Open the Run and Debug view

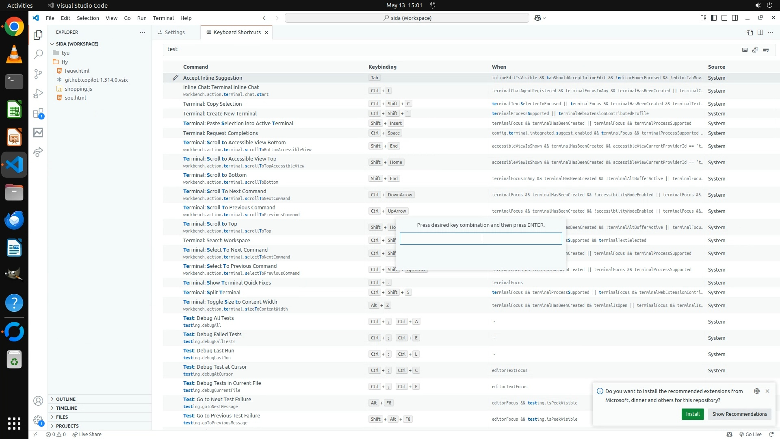coord(38,94)
